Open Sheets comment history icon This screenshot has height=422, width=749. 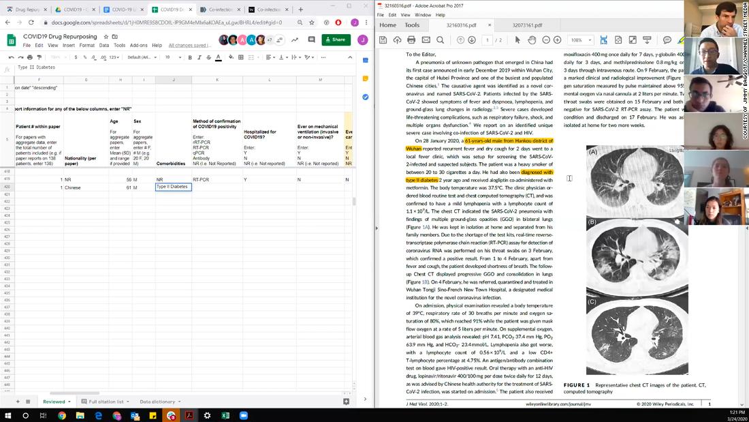[x=312, y=40]
